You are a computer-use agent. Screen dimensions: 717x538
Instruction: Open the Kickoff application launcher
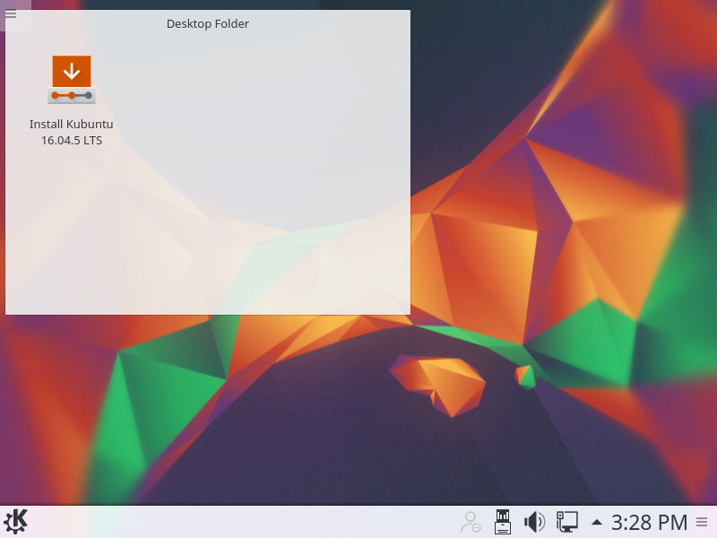(x=16, y=521)
